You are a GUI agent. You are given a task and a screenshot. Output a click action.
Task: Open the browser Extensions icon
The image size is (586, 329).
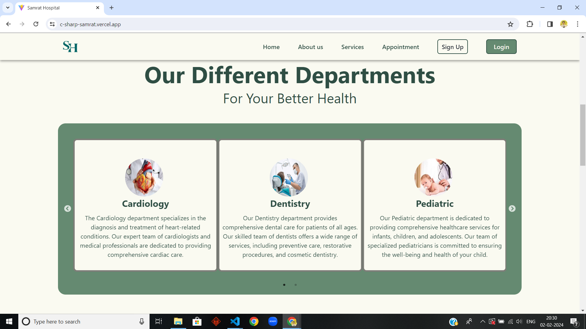pyautogui.click(x=530, y=24)
